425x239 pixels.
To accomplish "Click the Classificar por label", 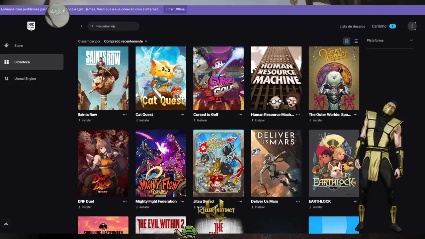I will click(90, 41).
